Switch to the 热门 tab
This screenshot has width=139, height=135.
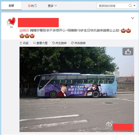point(32,6)
